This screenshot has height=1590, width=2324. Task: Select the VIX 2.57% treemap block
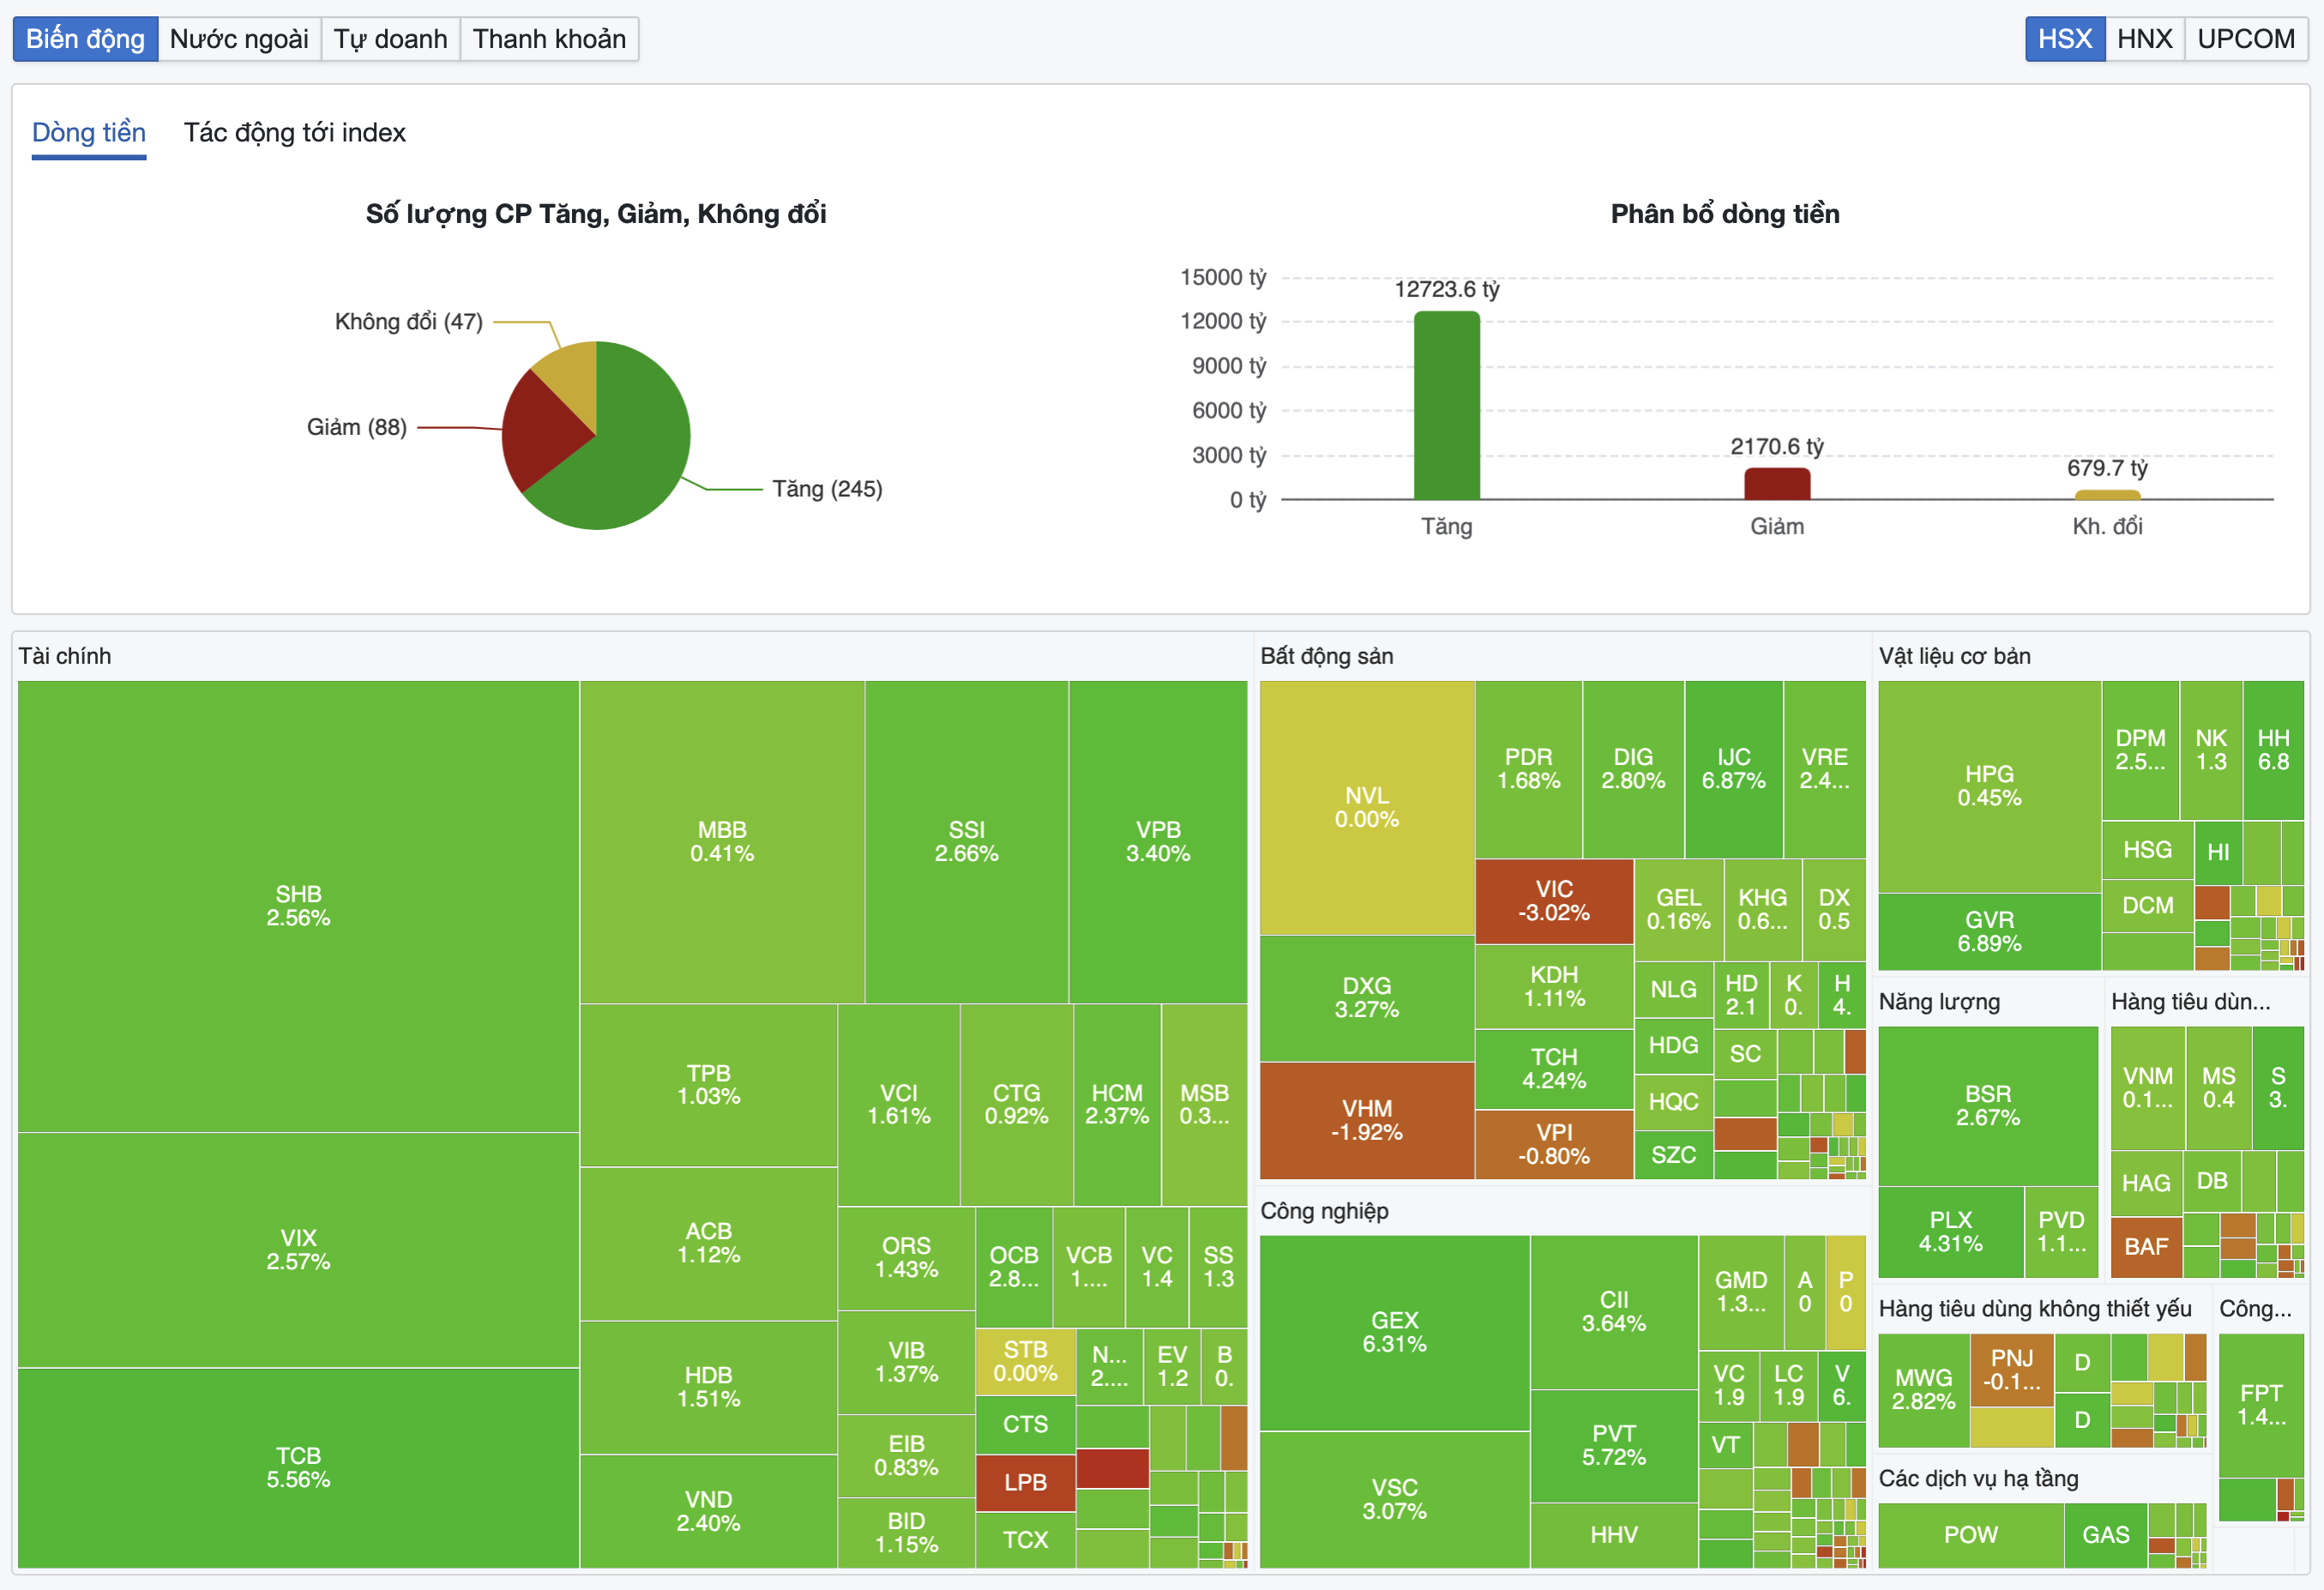coord(298,1250)
